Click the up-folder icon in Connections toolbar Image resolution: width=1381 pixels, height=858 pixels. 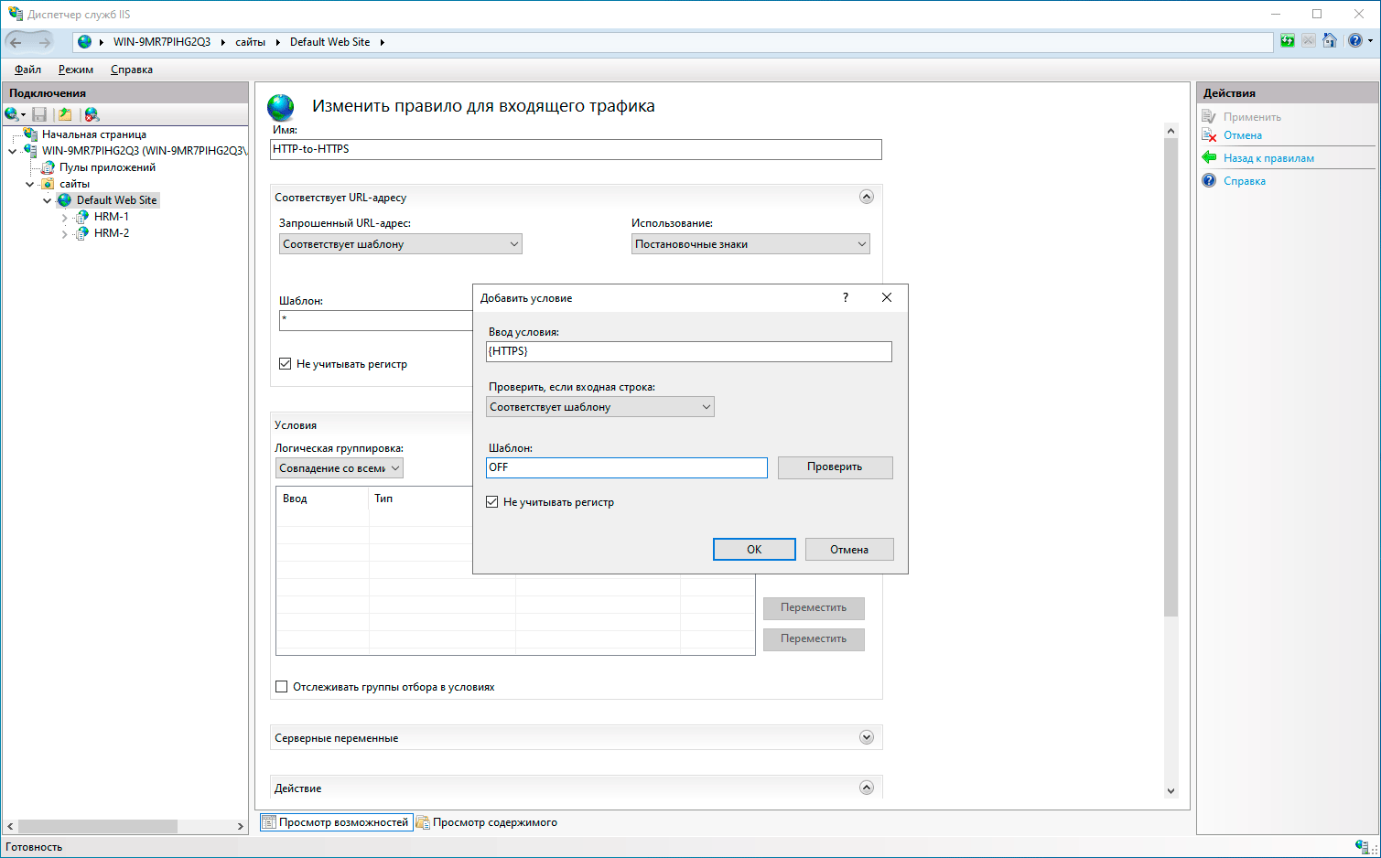[x=65, y=114]
